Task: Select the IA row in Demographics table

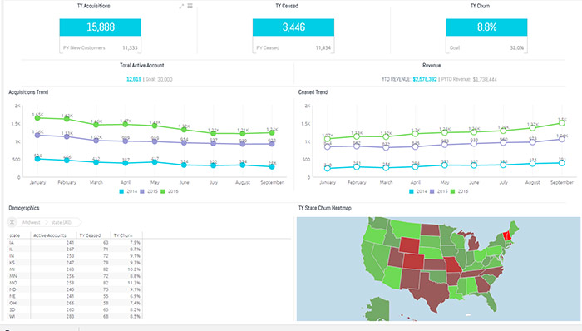Action: (x=75, y=242)
